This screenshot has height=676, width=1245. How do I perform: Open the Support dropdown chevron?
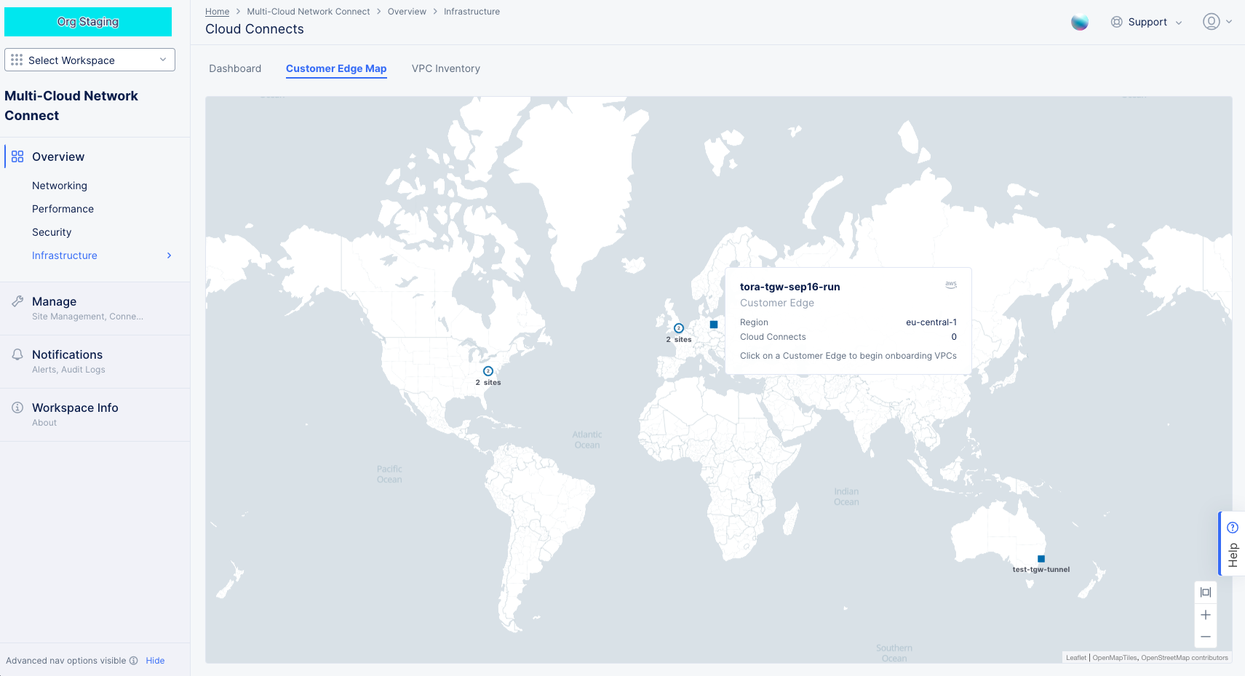tap(1180, 22)
